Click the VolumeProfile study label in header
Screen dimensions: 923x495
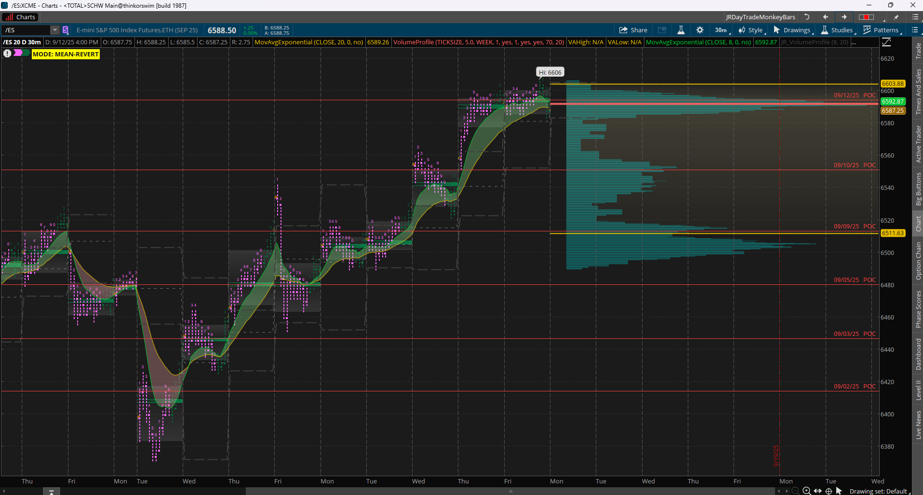point(479,42)
